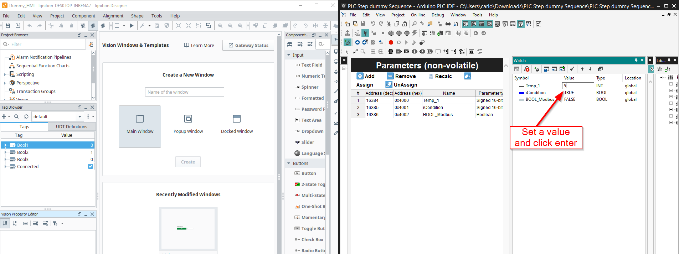Image resolution: width=679 pixels, height=254 pixels.
Task: Select the Slider component in palette
Action: [x=308, y=142]
